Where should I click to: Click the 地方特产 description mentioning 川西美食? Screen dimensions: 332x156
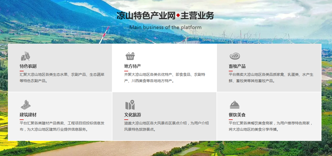click(165, 78)
